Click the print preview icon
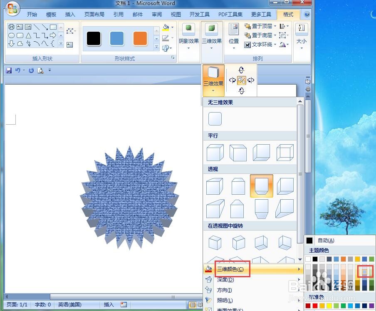Screen dimensions: 376x311 (x=40, y=70)
